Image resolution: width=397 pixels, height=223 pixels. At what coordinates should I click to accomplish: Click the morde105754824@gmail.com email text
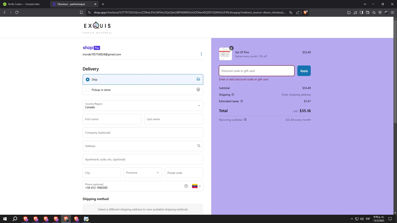click(102, 54)
